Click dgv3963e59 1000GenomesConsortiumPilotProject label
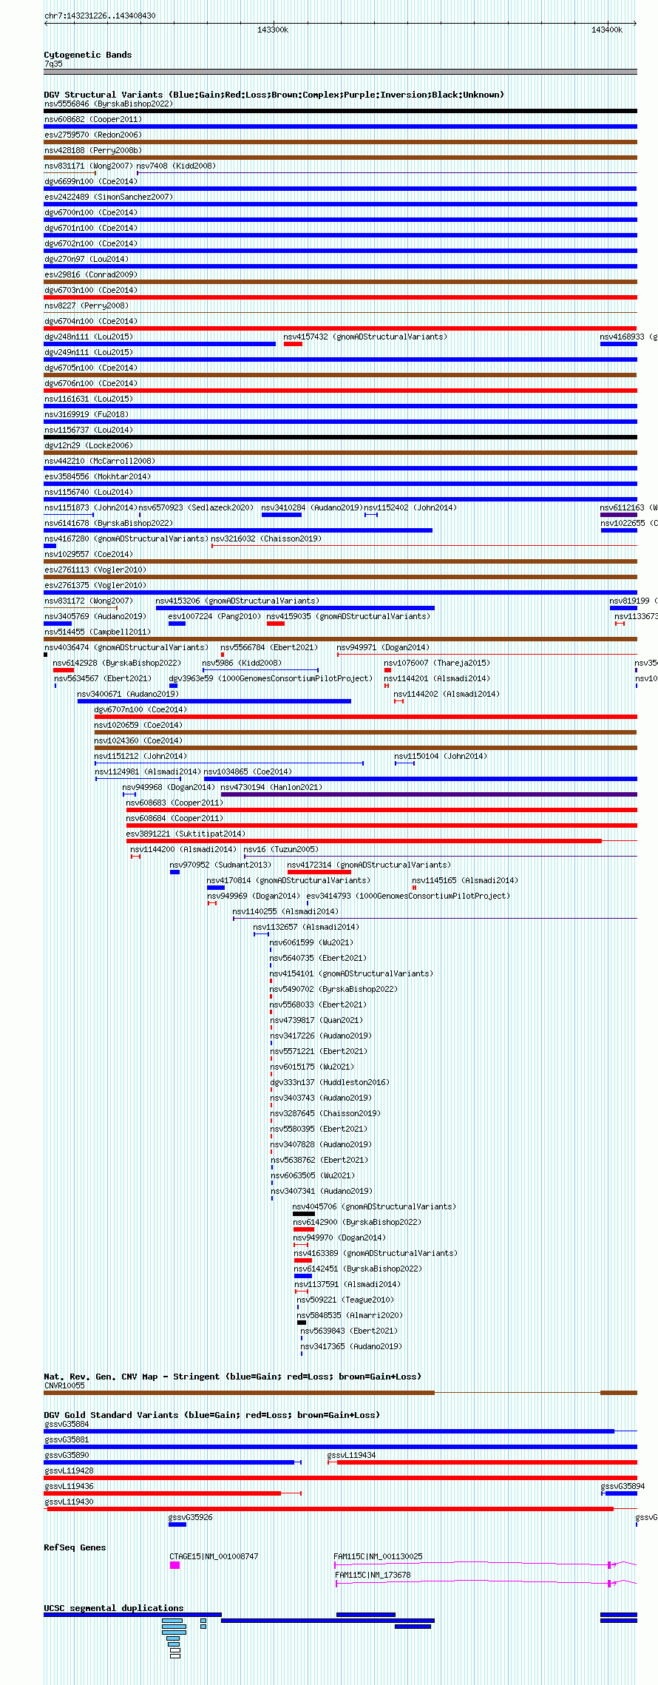The image size is (658, 1685). coord(271,678)
